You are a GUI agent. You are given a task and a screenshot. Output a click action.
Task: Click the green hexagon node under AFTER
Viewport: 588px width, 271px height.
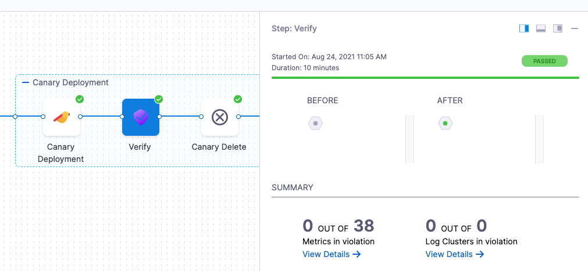(x=445, y=124)
